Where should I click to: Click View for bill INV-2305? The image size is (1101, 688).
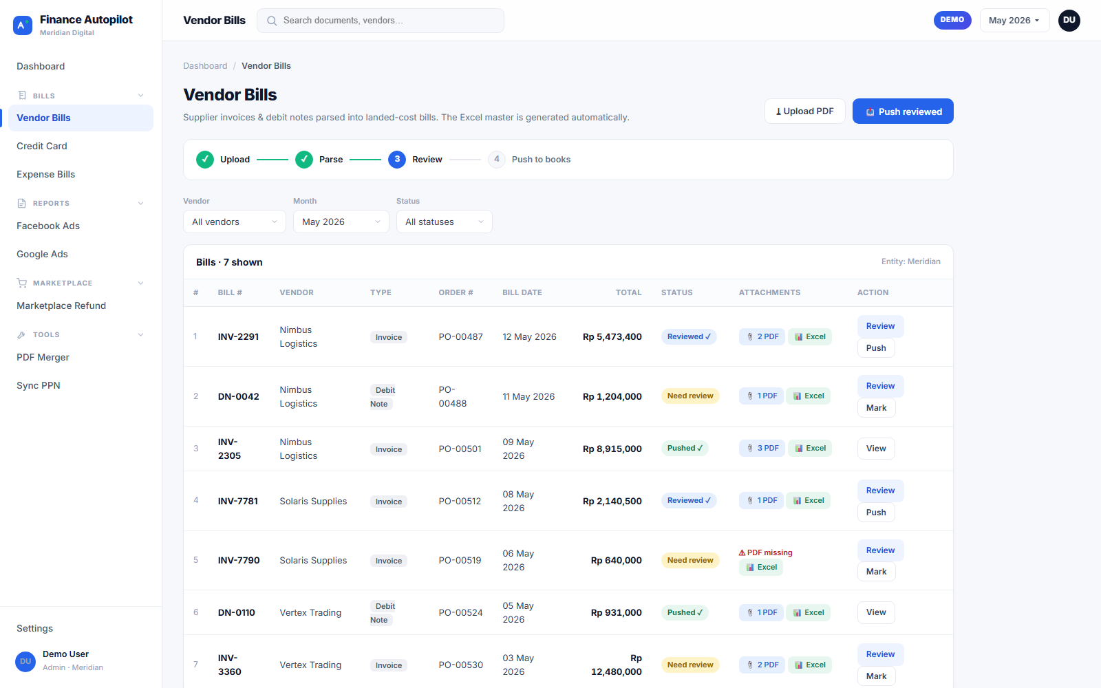pos(876,449)
